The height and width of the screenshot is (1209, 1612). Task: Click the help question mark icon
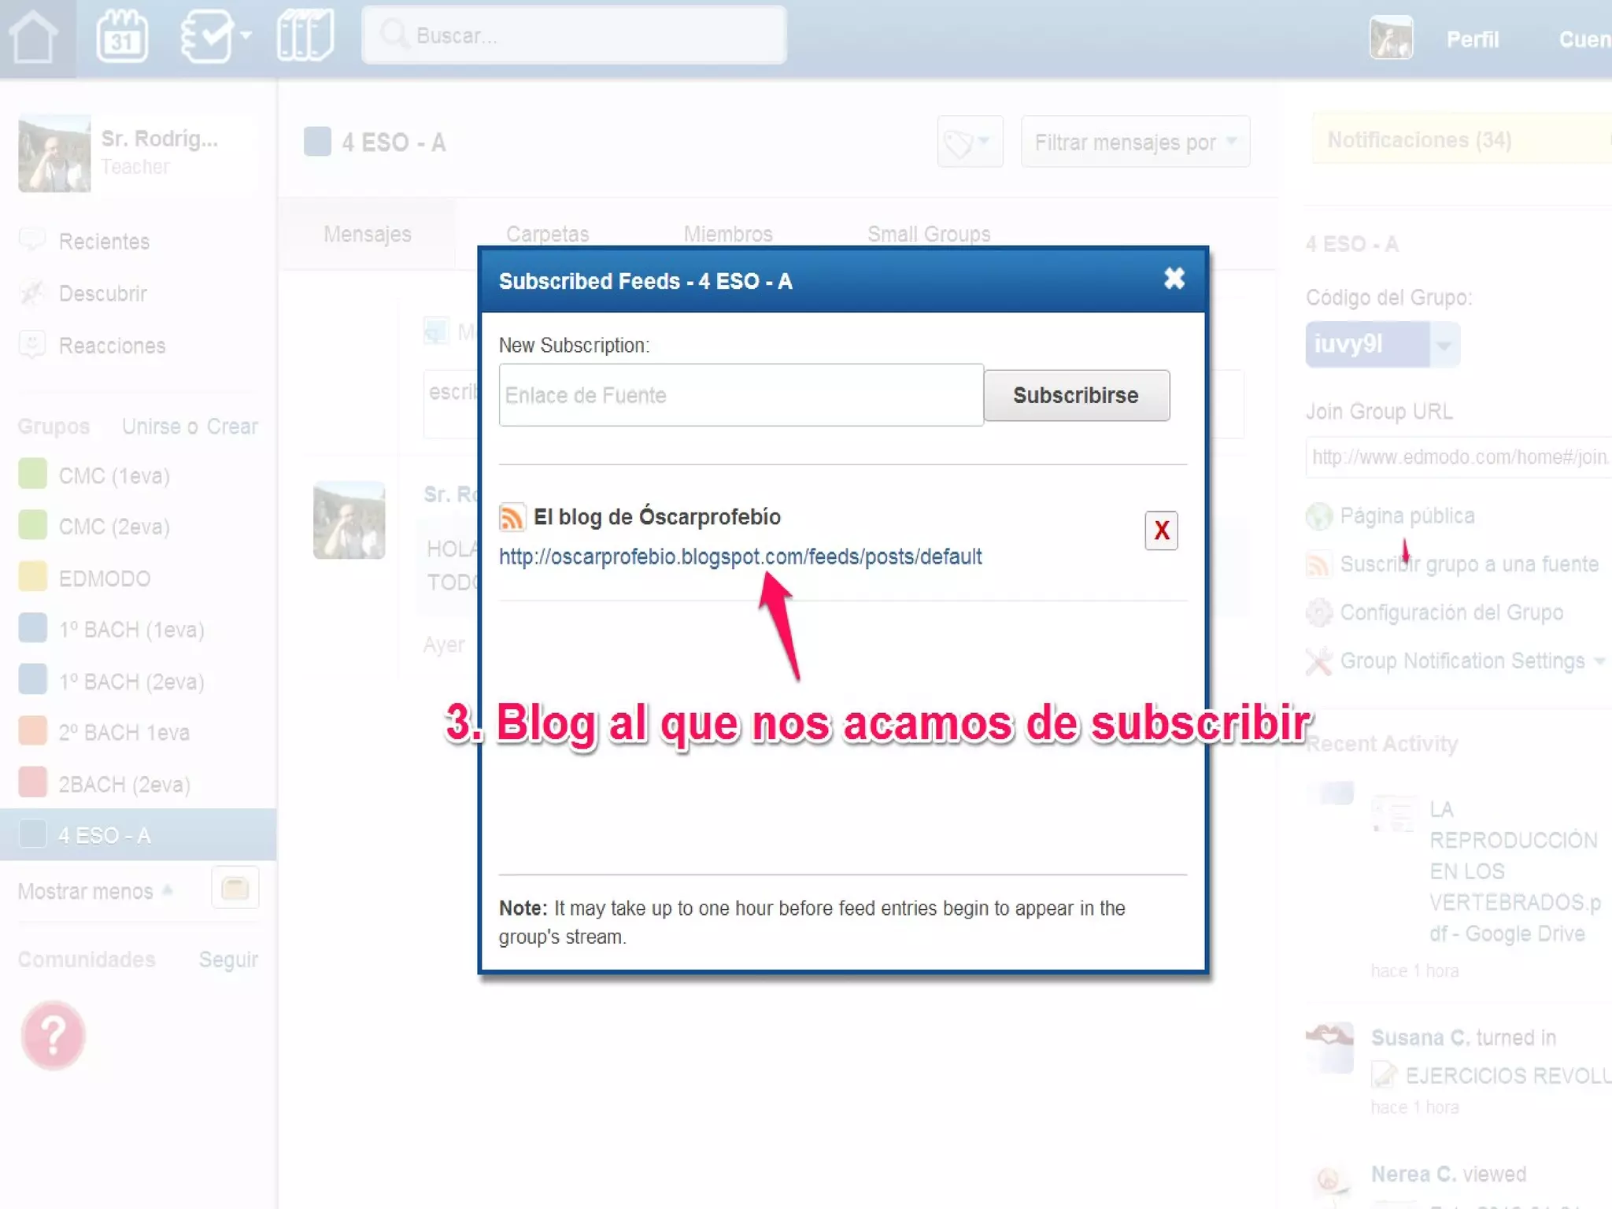click(x=53, y=1035)
